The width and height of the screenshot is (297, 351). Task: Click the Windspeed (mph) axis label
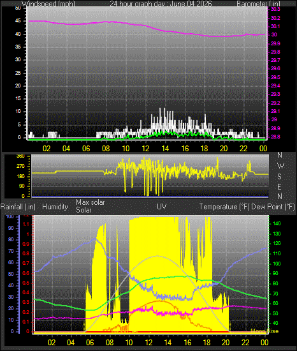(x=48, y=4)
